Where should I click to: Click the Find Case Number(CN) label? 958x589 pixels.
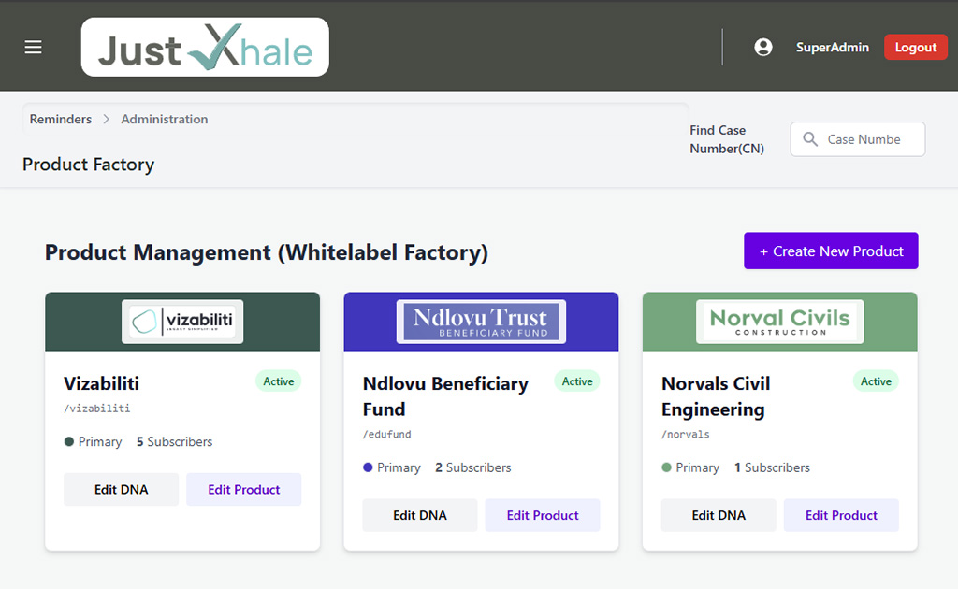(x=727, y=139)
